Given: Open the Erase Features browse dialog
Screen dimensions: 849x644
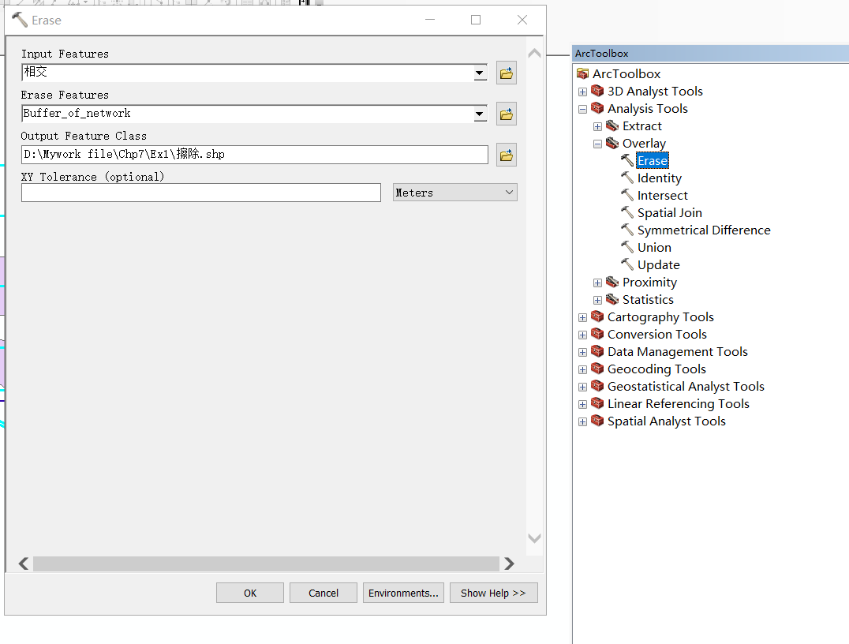Looking at the screenshot, I should pos(506,114).
